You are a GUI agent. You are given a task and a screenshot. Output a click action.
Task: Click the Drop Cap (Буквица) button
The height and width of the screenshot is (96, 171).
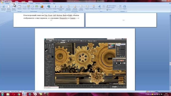coord(104,7)
